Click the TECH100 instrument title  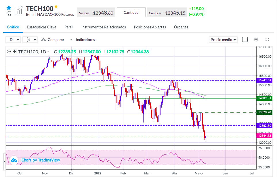40,8
